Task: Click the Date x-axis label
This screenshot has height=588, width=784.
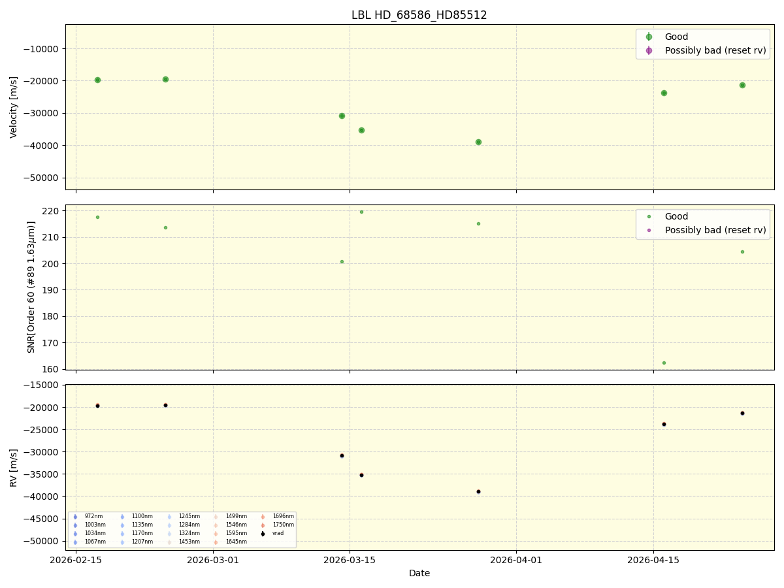Action: (x=419, y=574)
